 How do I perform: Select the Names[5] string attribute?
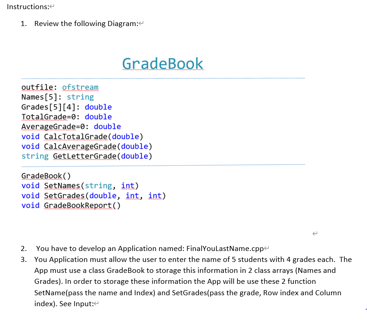pyautogui.click(x=57, y=97)
